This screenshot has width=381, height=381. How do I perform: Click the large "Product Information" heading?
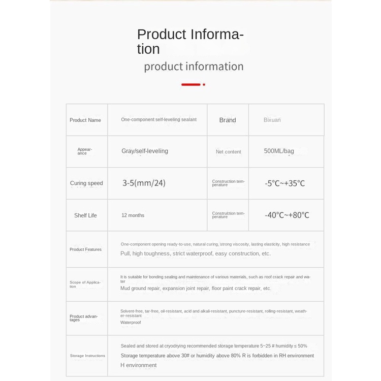click(x=190, y=42)
